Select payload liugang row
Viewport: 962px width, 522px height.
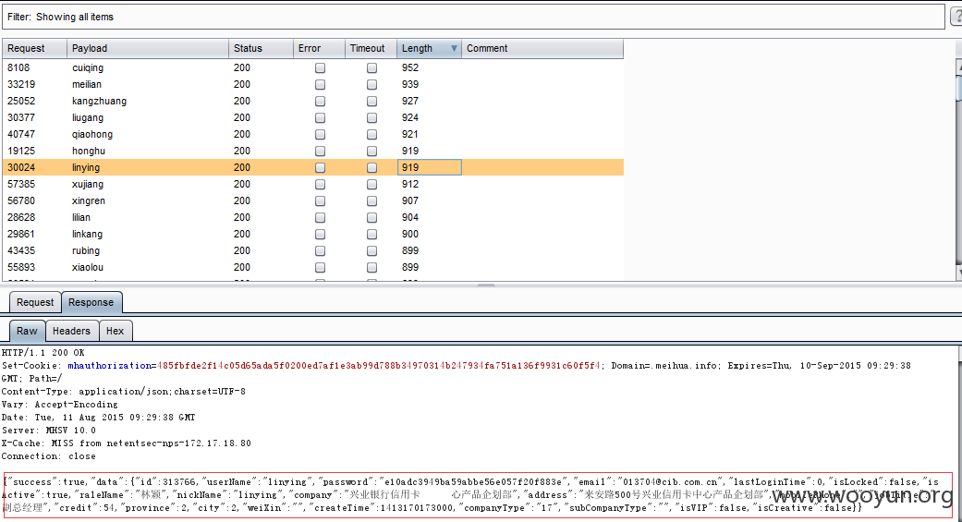coord(313,117)
